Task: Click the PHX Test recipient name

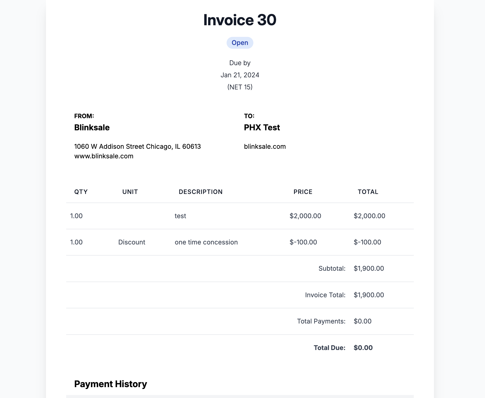Action: 262,128
